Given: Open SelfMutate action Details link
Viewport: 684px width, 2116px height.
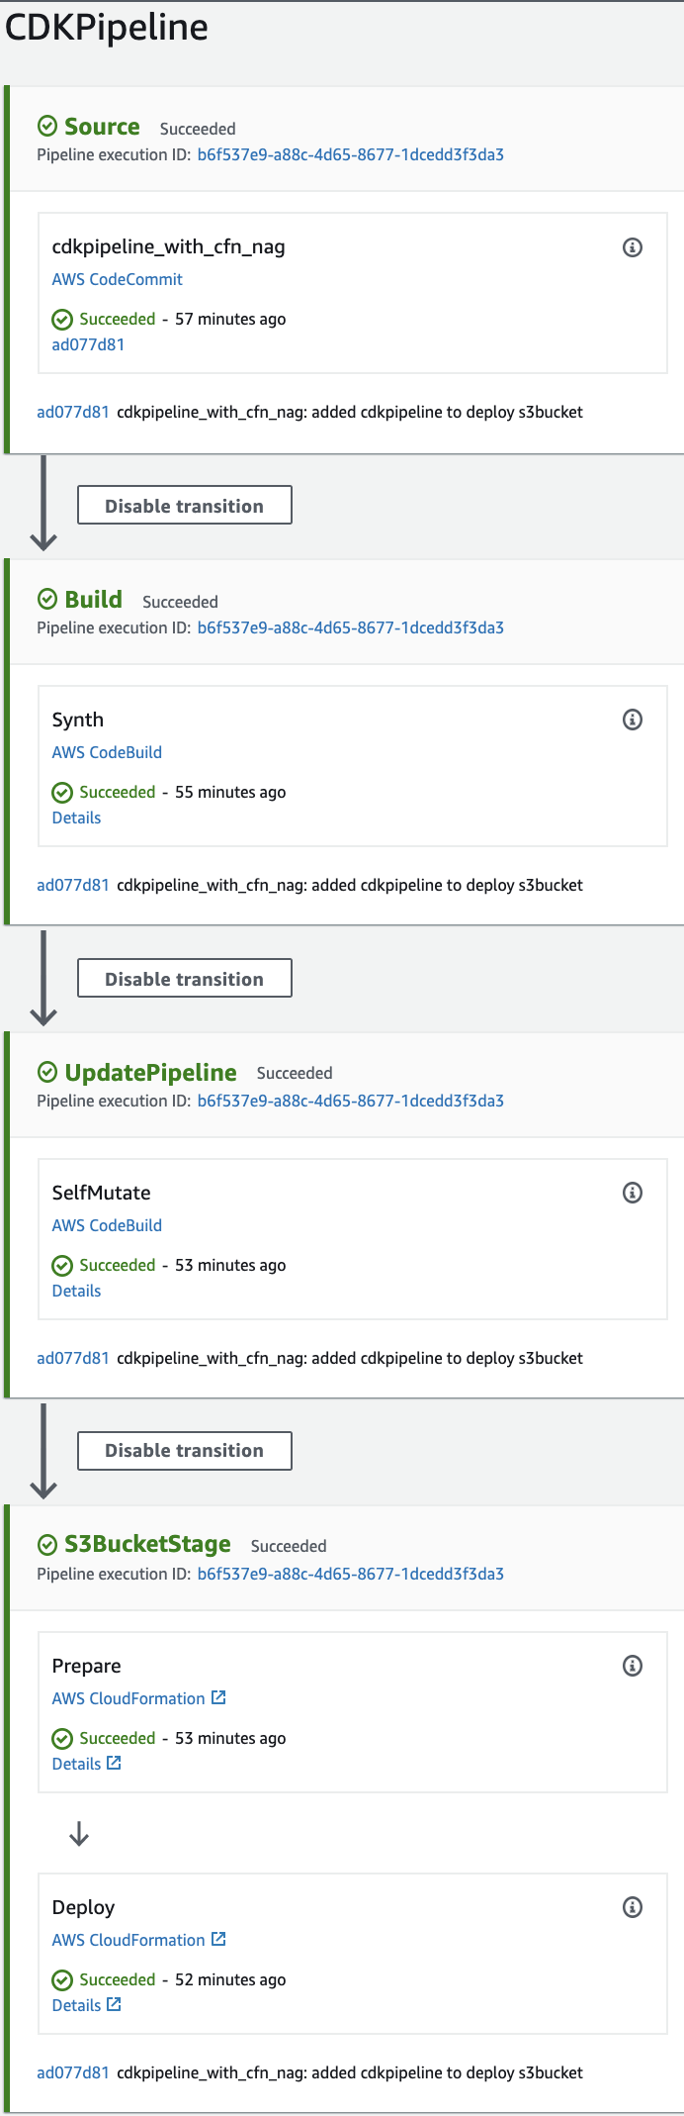Looking at the screenshot, I should pyautogui.click(x=76, y=1291).
